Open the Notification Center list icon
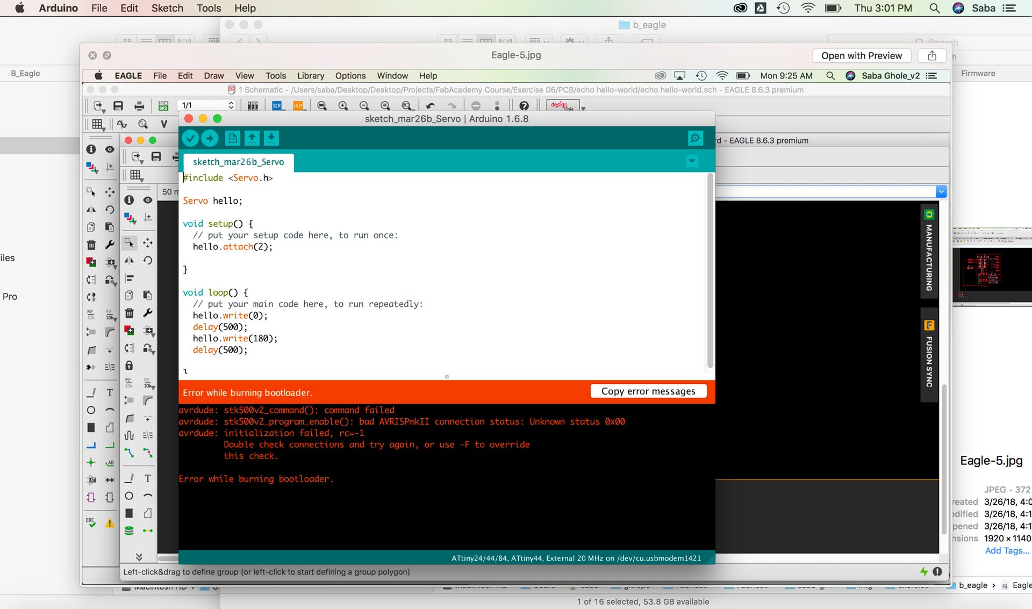 pyautogui.click(x=1009, y=8)
